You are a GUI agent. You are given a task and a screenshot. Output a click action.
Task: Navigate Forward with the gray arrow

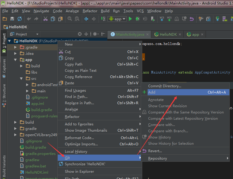point(94,19)
